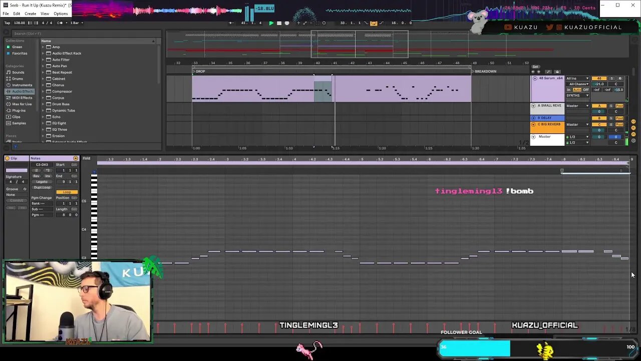Toggle I-O section show/hide button
This screenshot has height=361, width=641.
[633, 121]
